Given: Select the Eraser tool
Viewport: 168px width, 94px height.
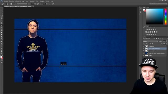Looking at the screenshot, I should [x=2, y=32].
